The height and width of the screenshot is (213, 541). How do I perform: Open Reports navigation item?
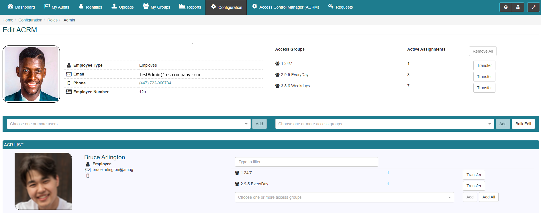pyautogui.click(x=190, y=7)
